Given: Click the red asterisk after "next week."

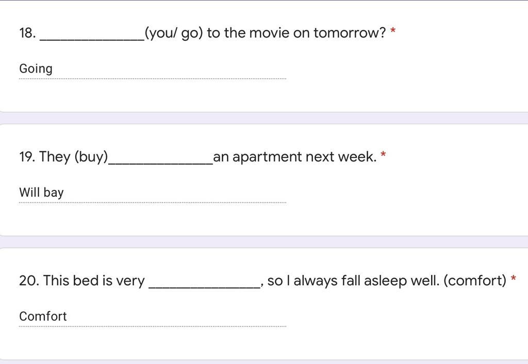Looking at the screenshot, I should 383,154.
